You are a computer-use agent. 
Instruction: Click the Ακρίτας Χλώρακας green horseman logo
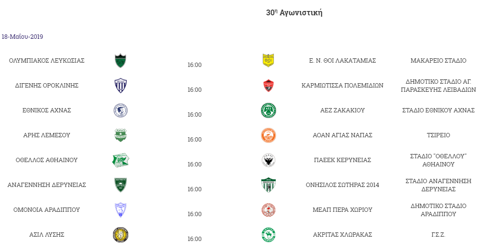click(x=268, y=235)
